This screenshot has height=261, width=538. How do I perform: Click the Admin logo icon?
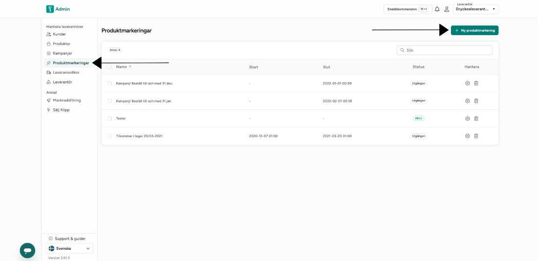pyautogui.click(x=50, y=9)
